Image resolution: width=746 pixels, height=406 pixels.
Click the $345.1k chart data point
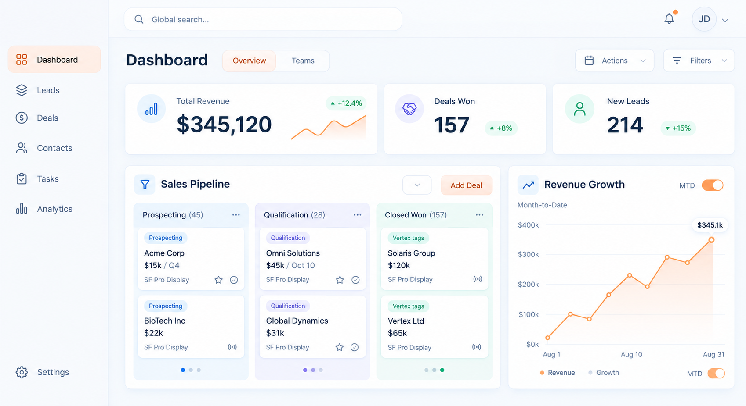coord(711,240)
